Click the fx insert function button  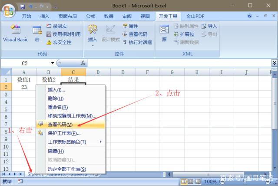pyautogui.click(x=83, y=63)
